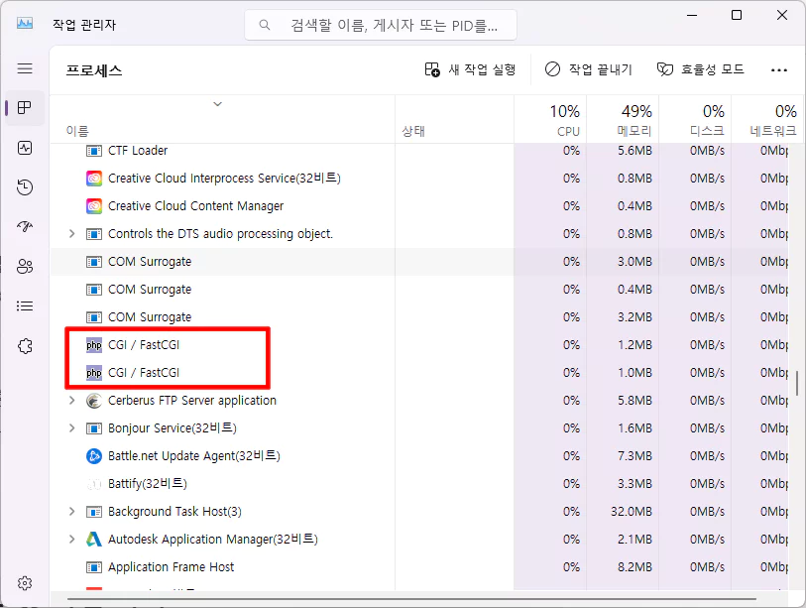The width and height of the screenshot is (806, 608).
Task: Maximize the Task Manager window
Action: [x=737, y=15]
